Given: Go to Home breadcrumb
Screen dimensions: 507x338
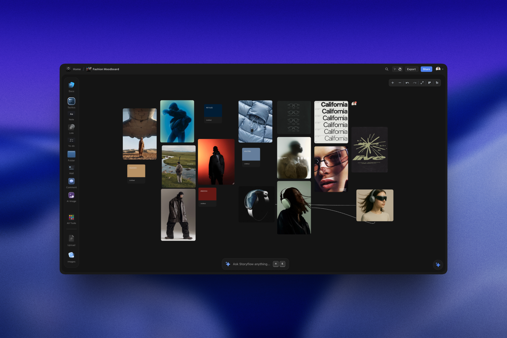Looking at the screenshot, I should coord(77,69).
